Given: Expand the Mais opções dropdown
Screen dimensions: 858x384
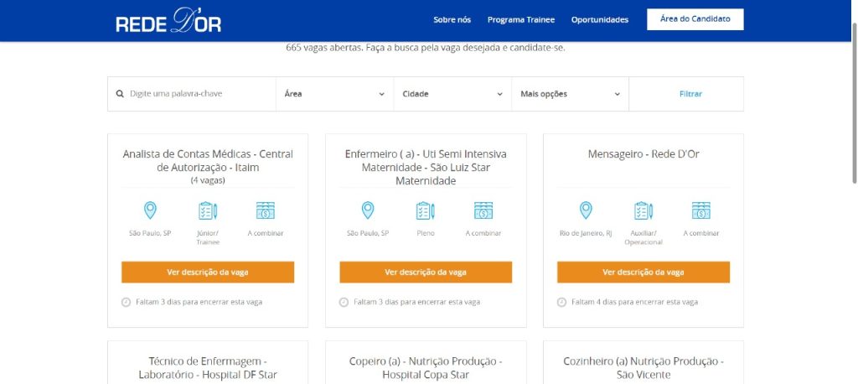Looking at the screenshot, I should coord(570,94).
